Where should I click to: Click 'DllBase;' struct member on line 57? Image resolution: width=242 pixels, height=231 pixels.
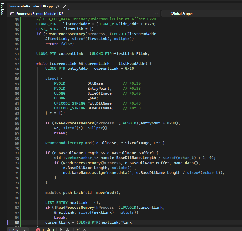[96, 83]
